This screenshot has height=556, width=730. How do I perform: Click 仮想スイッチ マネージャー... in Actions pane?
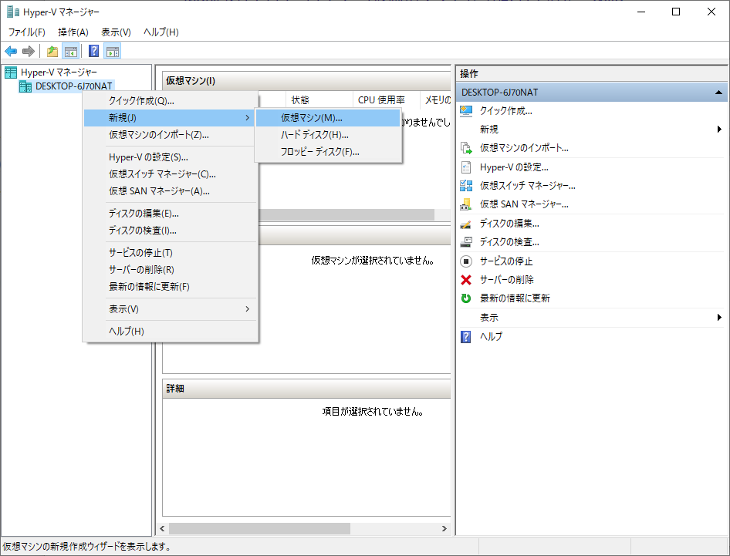pyautogui.click(x=528, y=186)
